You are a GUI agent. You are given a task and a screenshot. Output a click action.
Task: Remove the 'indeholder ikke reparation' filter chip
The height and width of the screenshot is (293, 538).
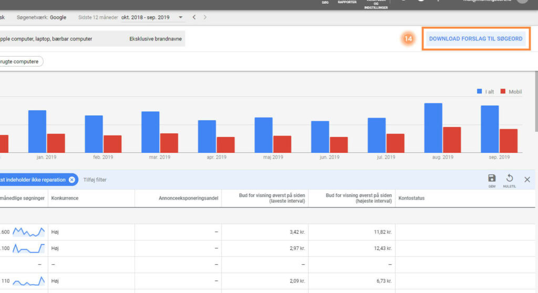tap(72, 180)
